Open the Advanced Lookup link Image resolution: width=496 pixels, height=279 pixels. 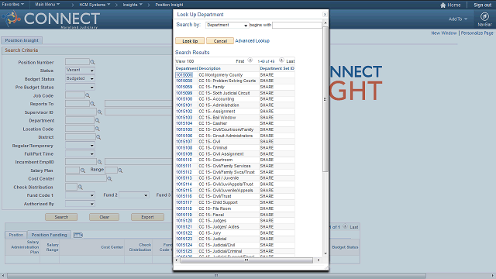(252, 41)
